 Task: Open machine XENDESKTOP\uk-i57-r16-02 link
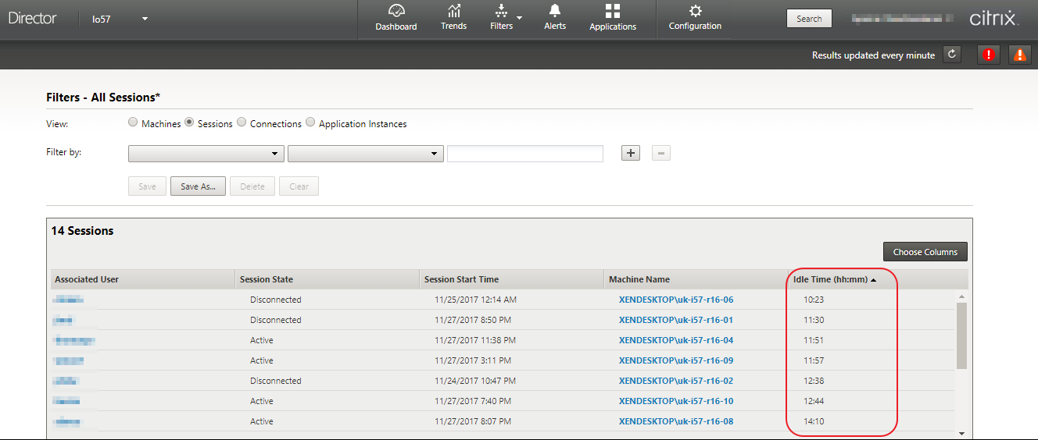tap(676, 381)
